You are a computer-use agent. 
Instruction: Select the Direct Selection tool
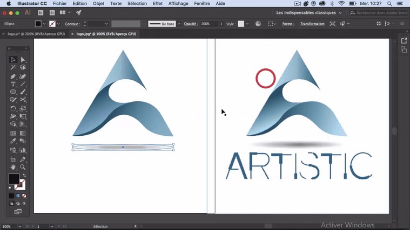point(23,59)
